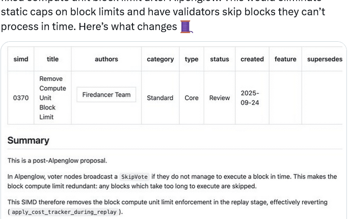Click the Firedancer Team author box
Image resolution: width=349 pixels, height=219 pixels.
click(106, 95)
